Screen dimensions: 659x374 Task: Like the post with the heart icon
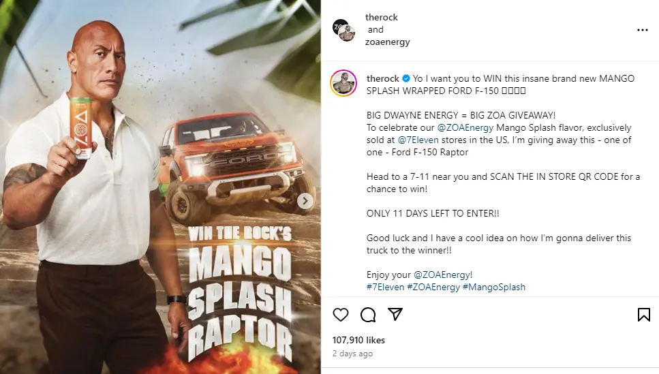(x=341, y=315)
